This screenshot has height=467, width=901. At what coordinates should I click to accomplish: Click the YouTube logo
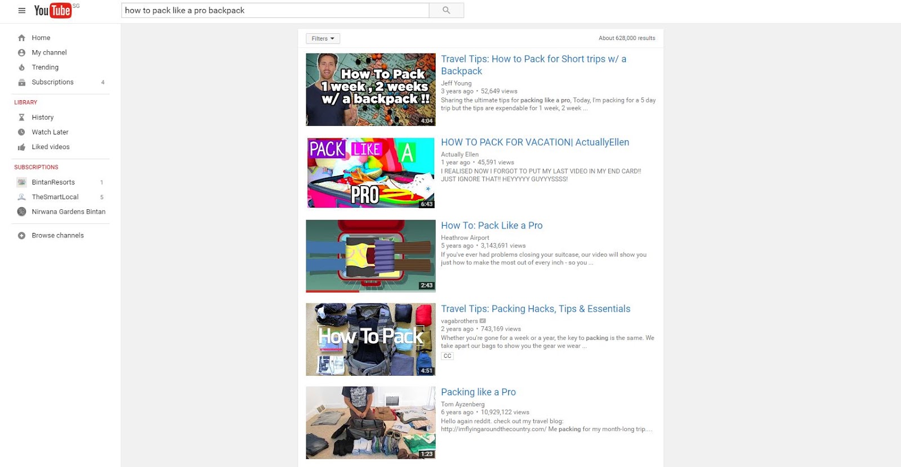pyautogui.click(x=53, y=10)
